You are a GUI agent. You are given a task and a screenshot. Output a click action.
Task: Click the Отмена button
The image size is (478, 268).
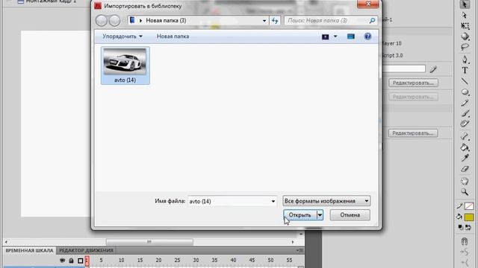tap(350, 215)
